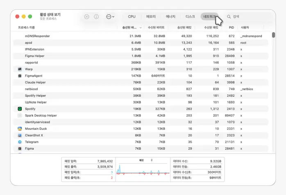Image resolution: width=286 pixels, height=195 pixels.
Task: Select the Mountain Duck app icon
Action: (x=20, y=129)
